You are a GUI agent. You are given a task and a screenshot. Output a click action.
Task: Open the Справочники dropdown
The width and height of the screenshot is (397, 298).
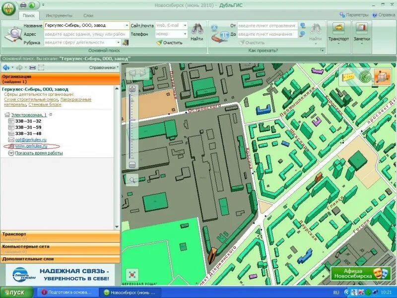[104, 68]
